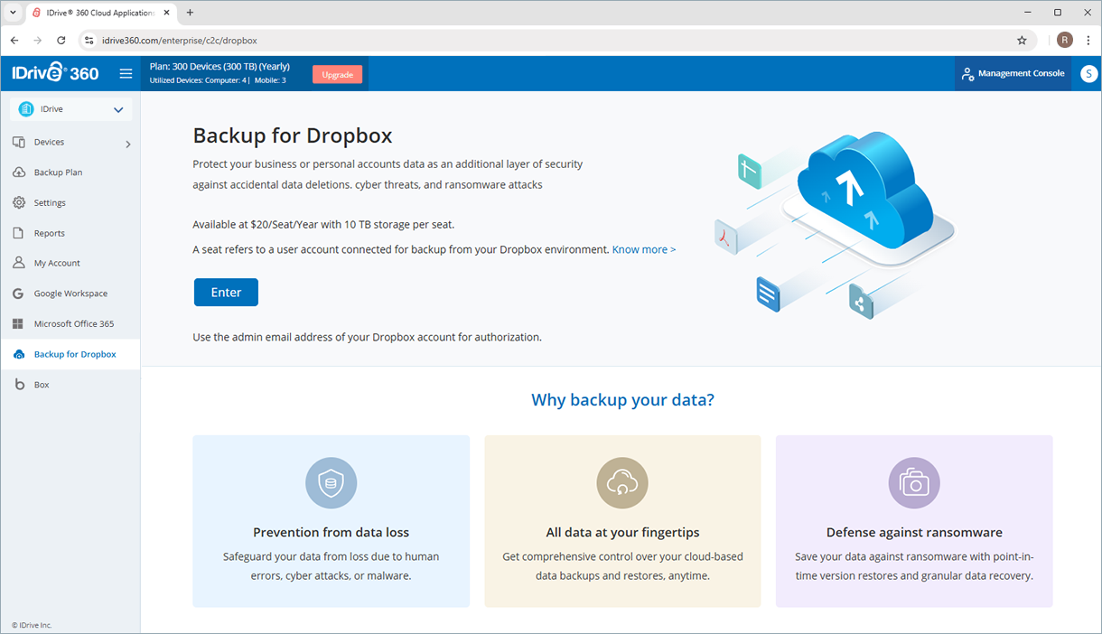Follow the Know more link
The width and height of the screenshot is (1102, 634).
(644, 249)
